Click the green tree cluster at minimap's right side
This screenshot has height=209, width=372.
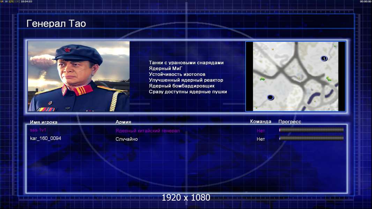point(329,79)
